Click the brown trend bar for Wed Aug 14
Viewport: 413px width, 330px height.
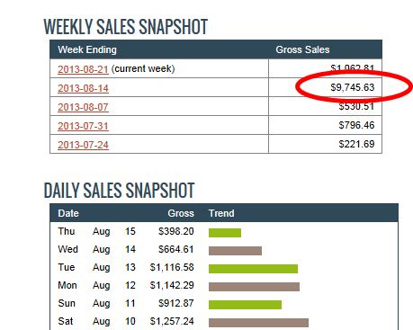[235, 251]
